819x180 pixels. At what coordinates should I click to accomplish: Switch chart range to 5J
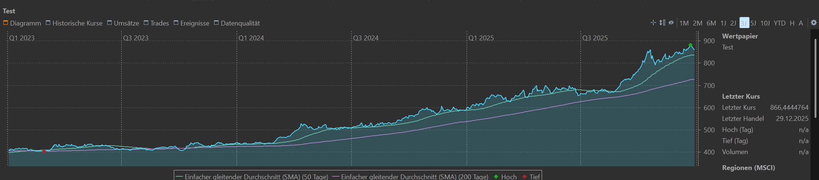[x=753, y=23]
